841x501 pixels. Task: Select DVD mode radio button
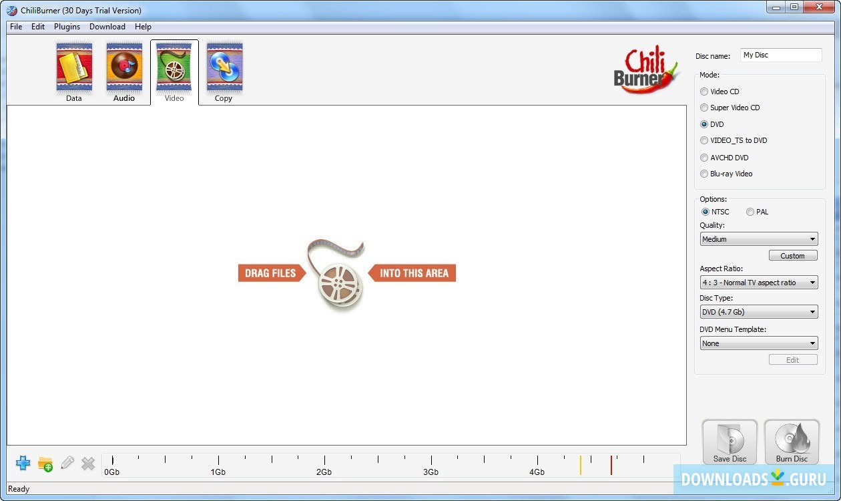(704, 124)
